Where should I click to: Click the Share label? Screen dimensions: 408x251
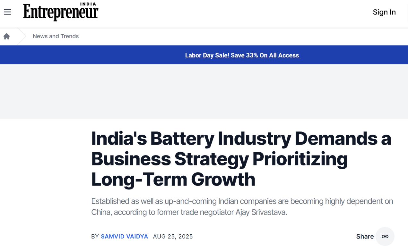365,237
